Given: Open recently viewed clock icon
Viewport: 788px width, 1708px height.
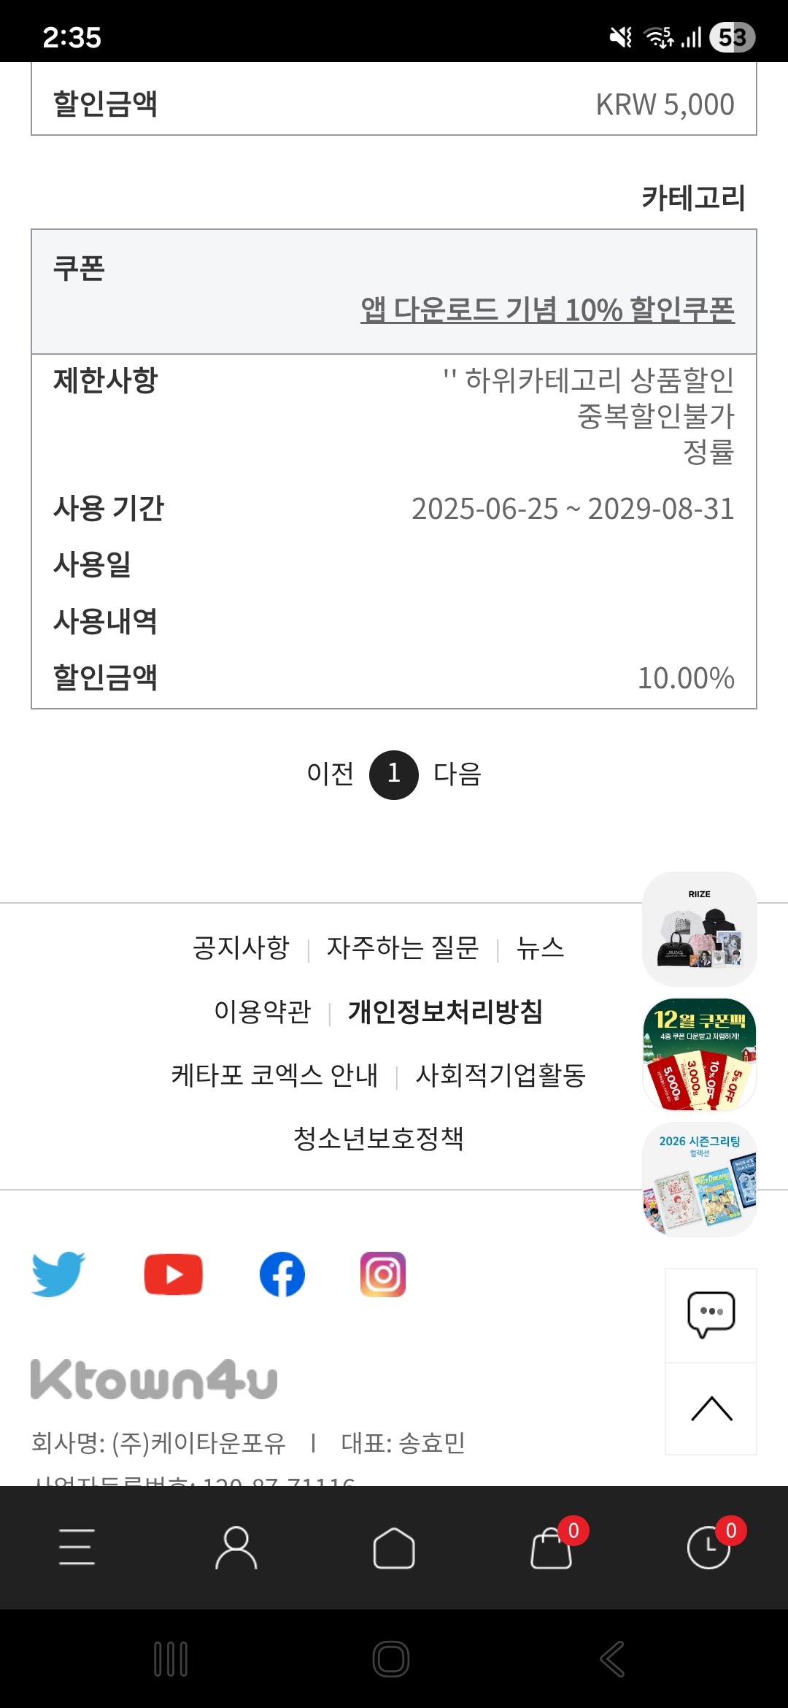Looking at the screenshot, I should point(708,1547).
